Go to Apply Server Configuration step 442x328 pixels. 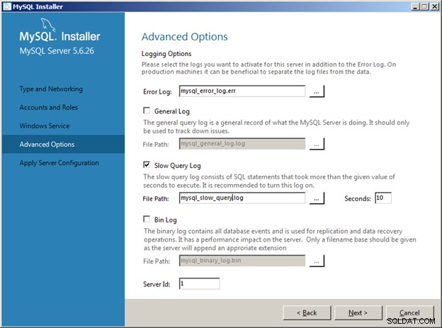(59, 163)
